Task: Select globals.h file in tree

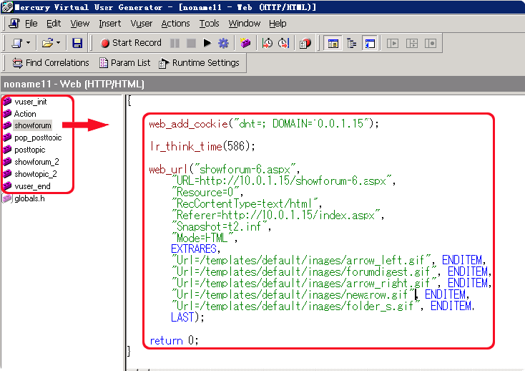Action: (29, 198)
